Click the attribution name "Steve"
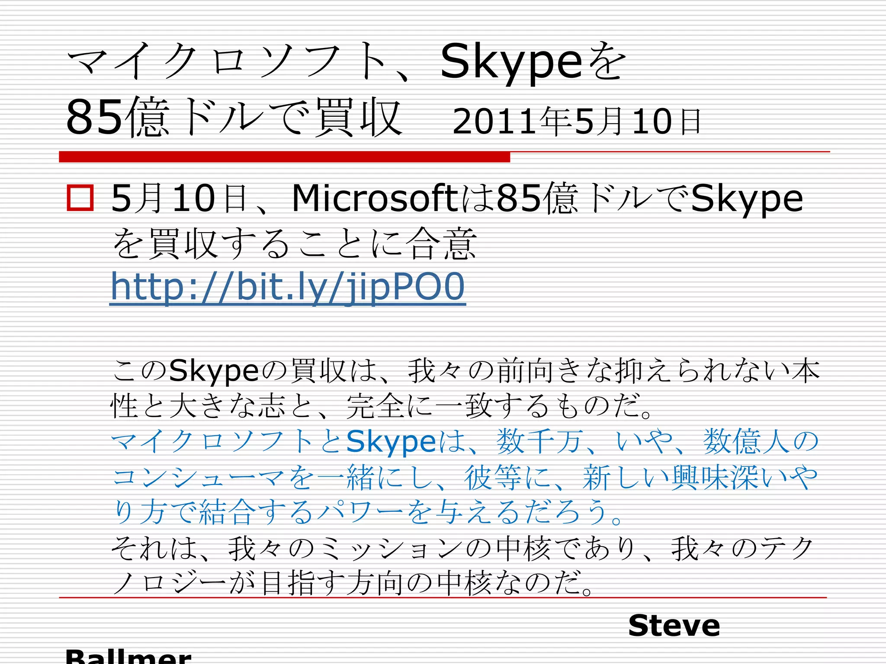 click(674, 626)
